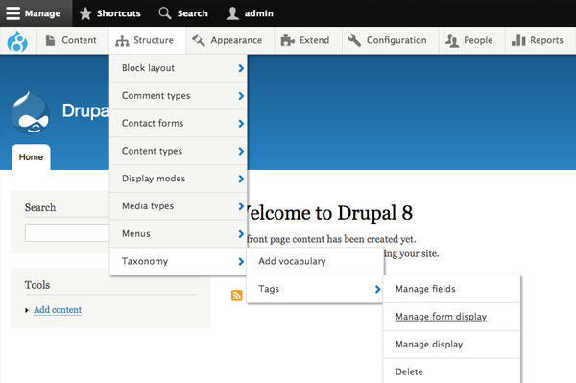Click Delete in Tags submenu
Viewport: 576px width, 383px height.
tap(452, 371)
